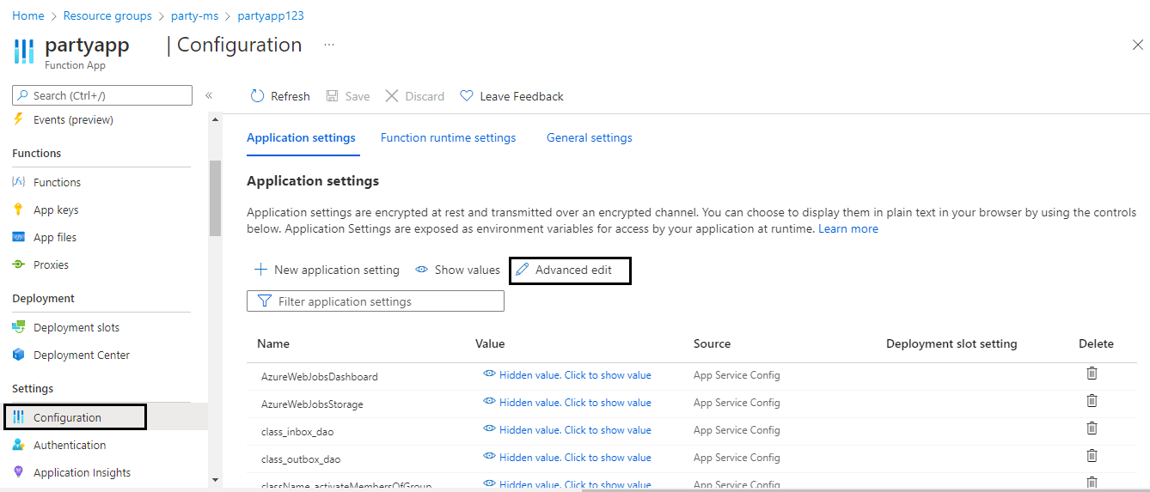This screenshot has width=1150, height=492.
Task: Open Authentication in the Settings section
Action: point(70,445)
